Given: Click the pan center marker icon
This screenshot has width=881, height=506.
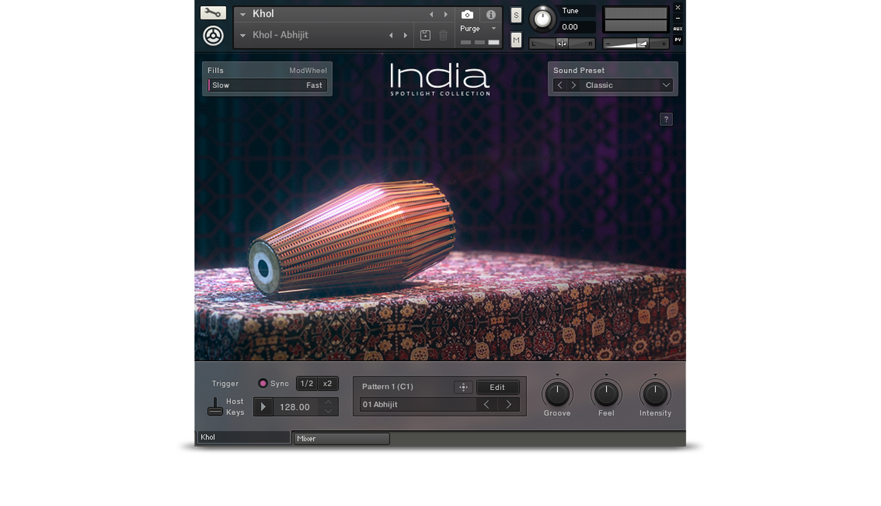Looking at the screenshot, I should pyautogui.click(x=562, y=43).
